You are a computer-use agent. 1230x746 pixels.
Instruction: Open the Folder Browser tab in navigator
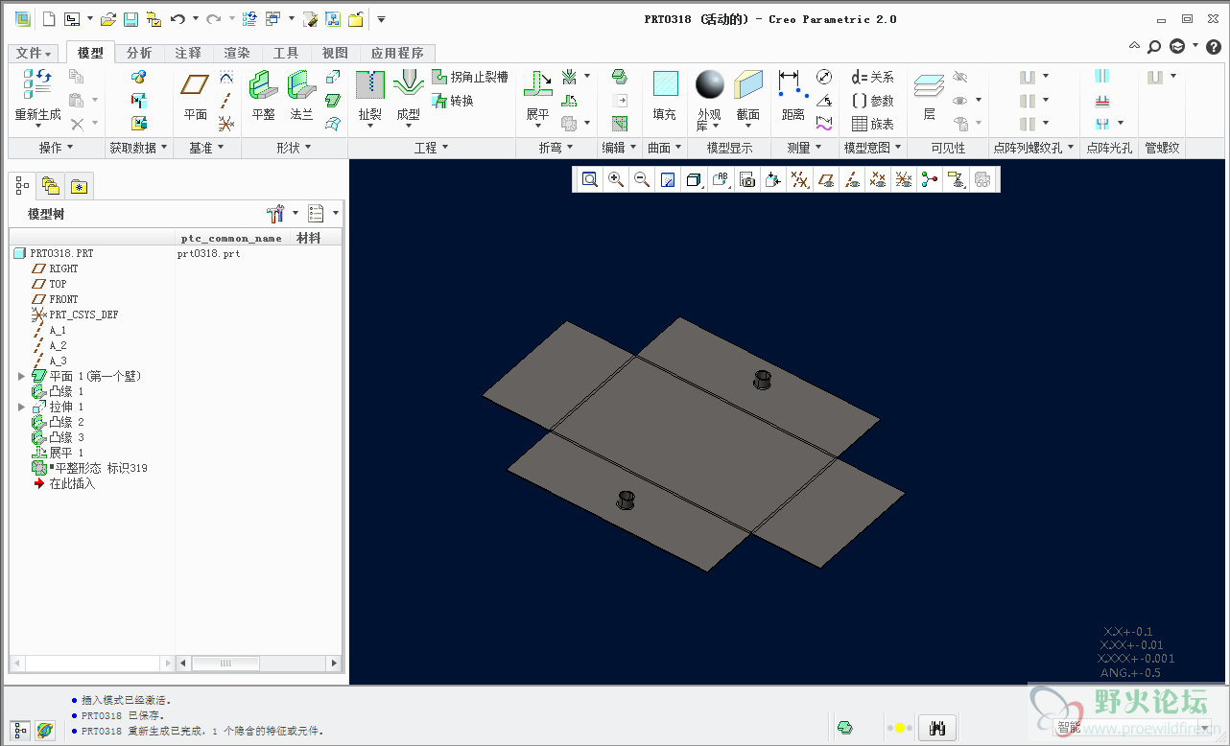[51, 186]
